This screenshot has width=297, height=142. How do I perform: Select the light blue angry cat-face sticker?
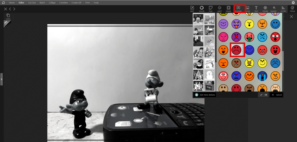(262, 37)
